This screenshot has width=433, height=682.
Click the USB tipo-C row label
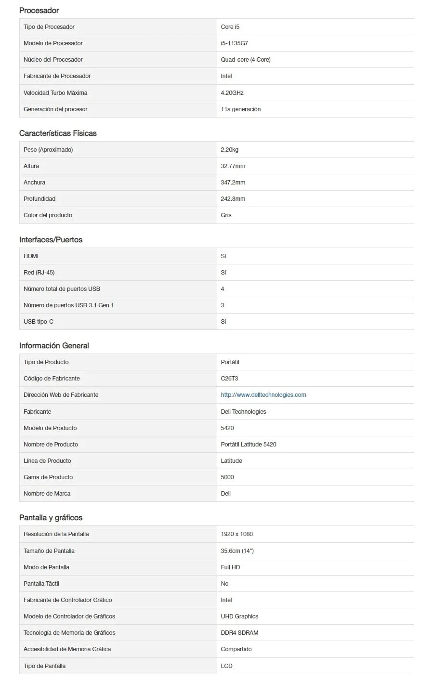39,322
